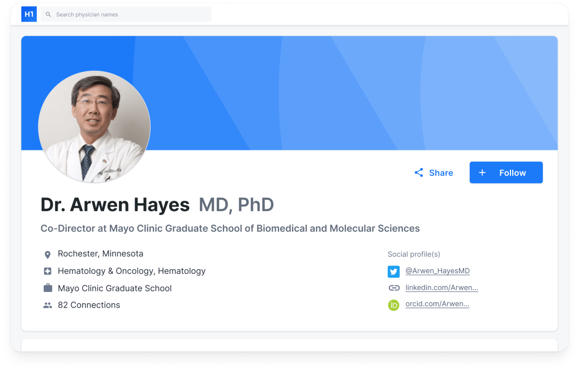Click Mayo Clinic Graduate School text
579x370 pixels.
coord(114,289)
